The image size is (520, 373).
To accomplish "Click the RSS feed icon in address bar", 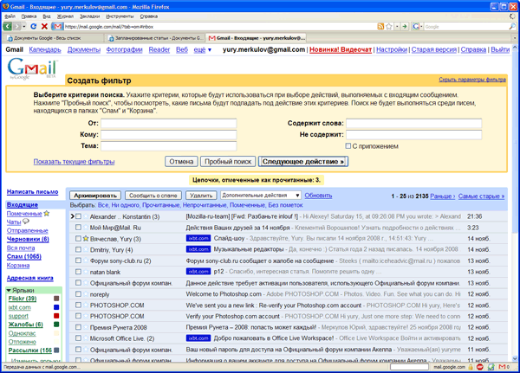I will pyautogui.click(x=380, y=27).
